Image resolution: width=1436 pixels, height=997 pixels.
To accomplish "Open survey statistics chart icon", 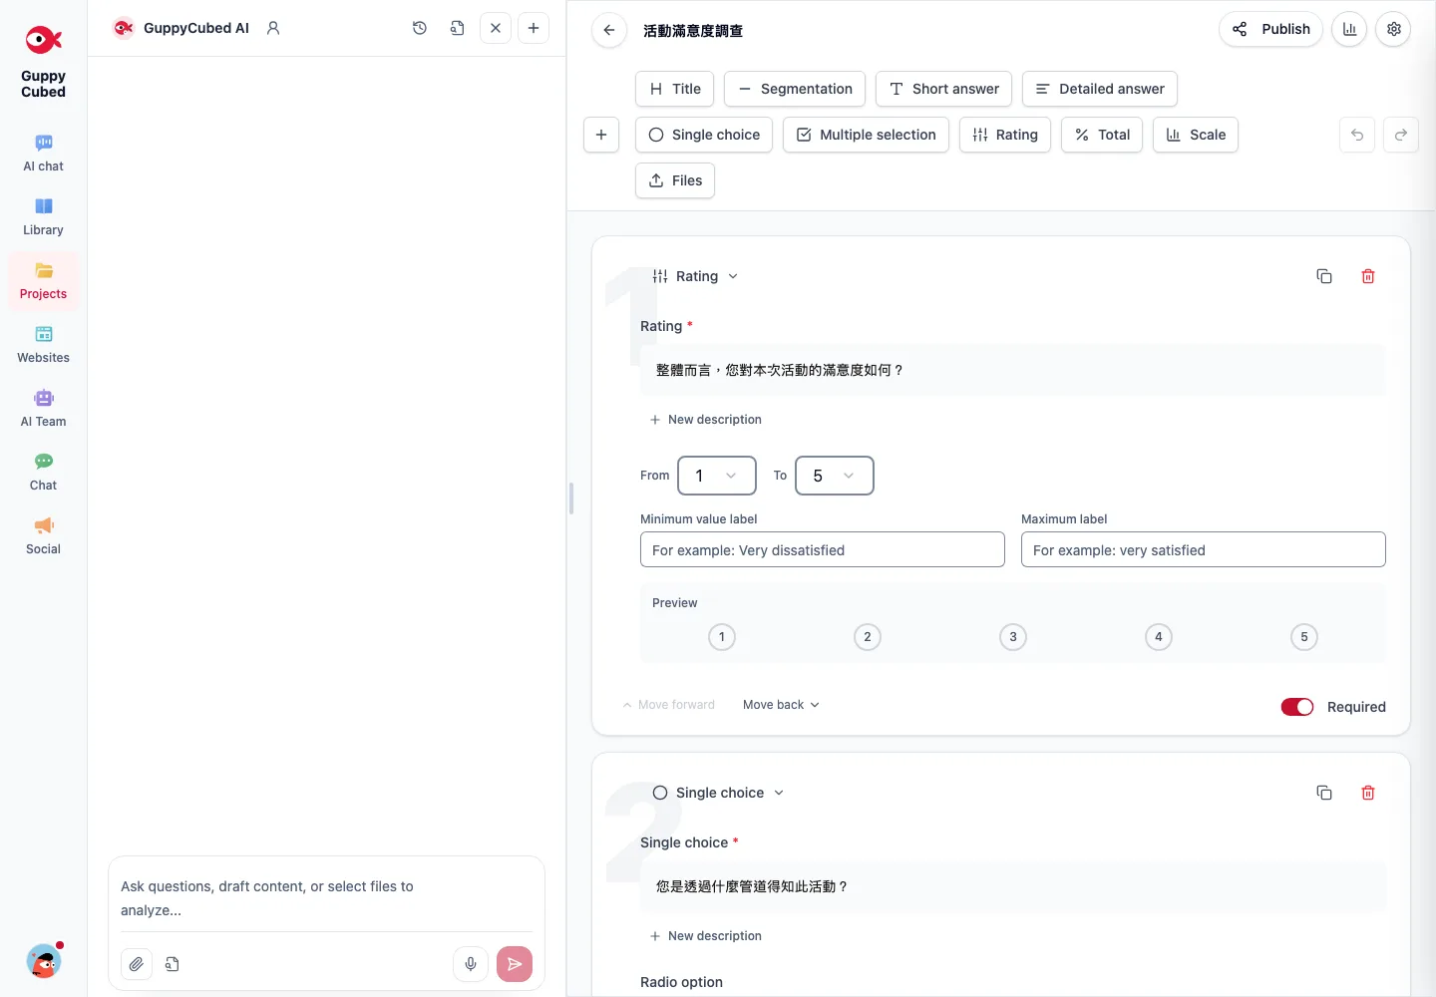I will point(1349,29).
